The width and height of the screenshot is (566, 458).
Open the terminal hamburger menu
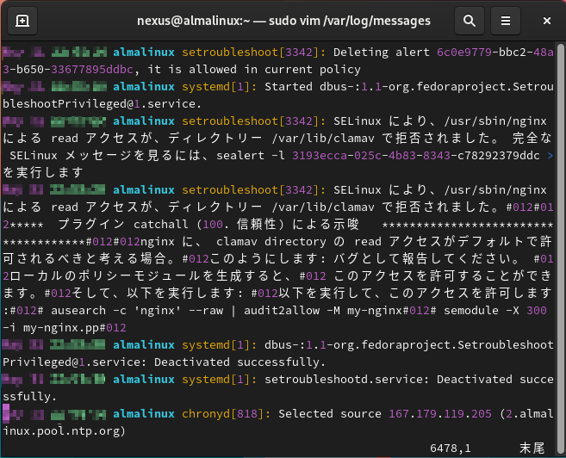(507, 21)
